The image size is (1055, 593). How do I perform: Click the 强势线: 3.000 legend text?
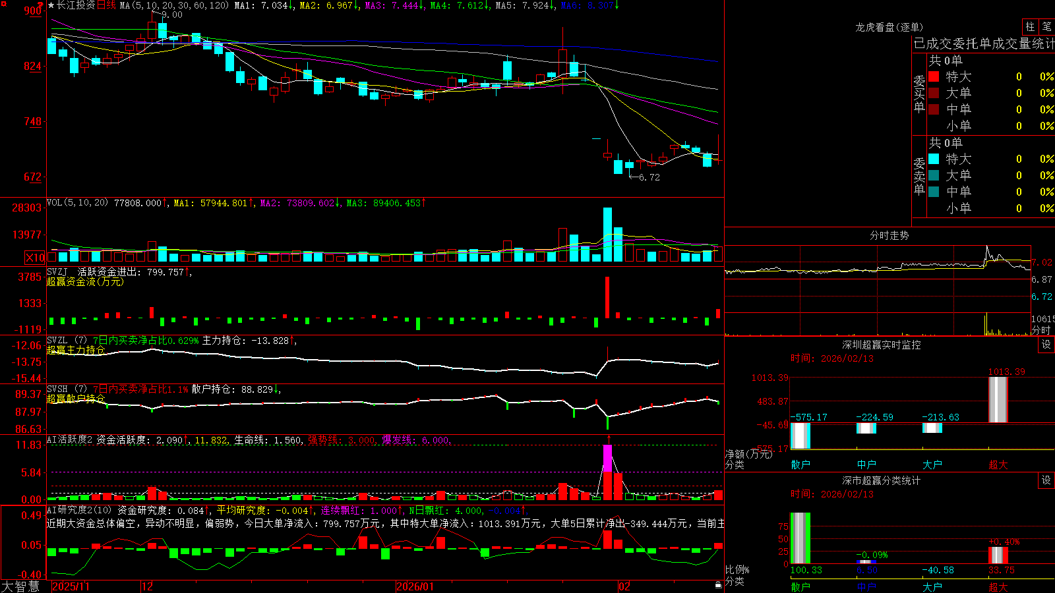pyautogui.click(x=342, y=440)
